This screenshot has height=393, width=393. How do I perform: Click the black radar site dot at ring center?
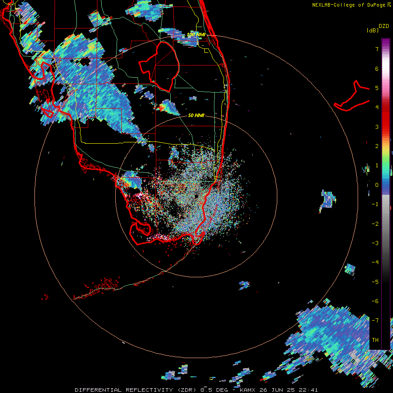click(196, 196)
